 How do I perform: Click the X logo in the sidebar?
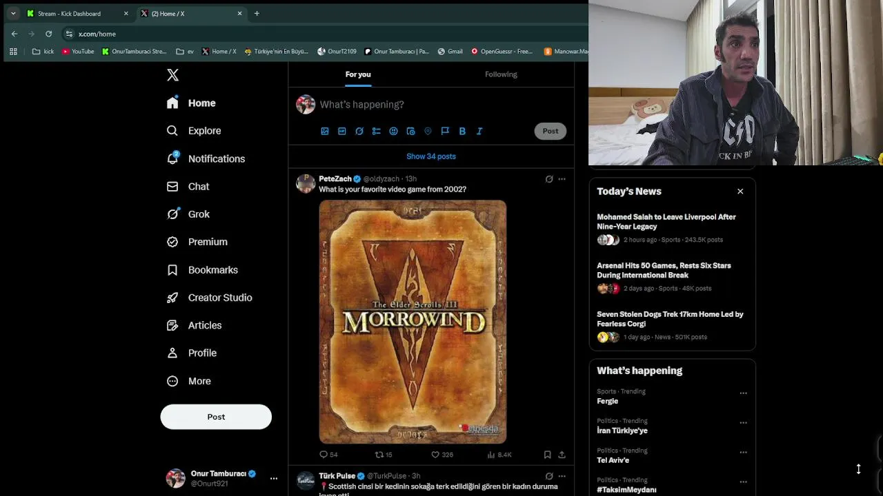coord(172,75)
